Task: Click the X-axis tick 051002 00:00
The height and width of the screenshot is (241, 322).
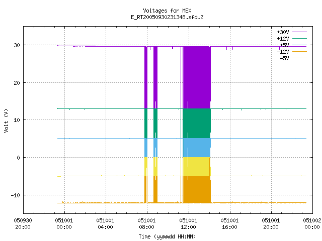Action: point(312,224)
